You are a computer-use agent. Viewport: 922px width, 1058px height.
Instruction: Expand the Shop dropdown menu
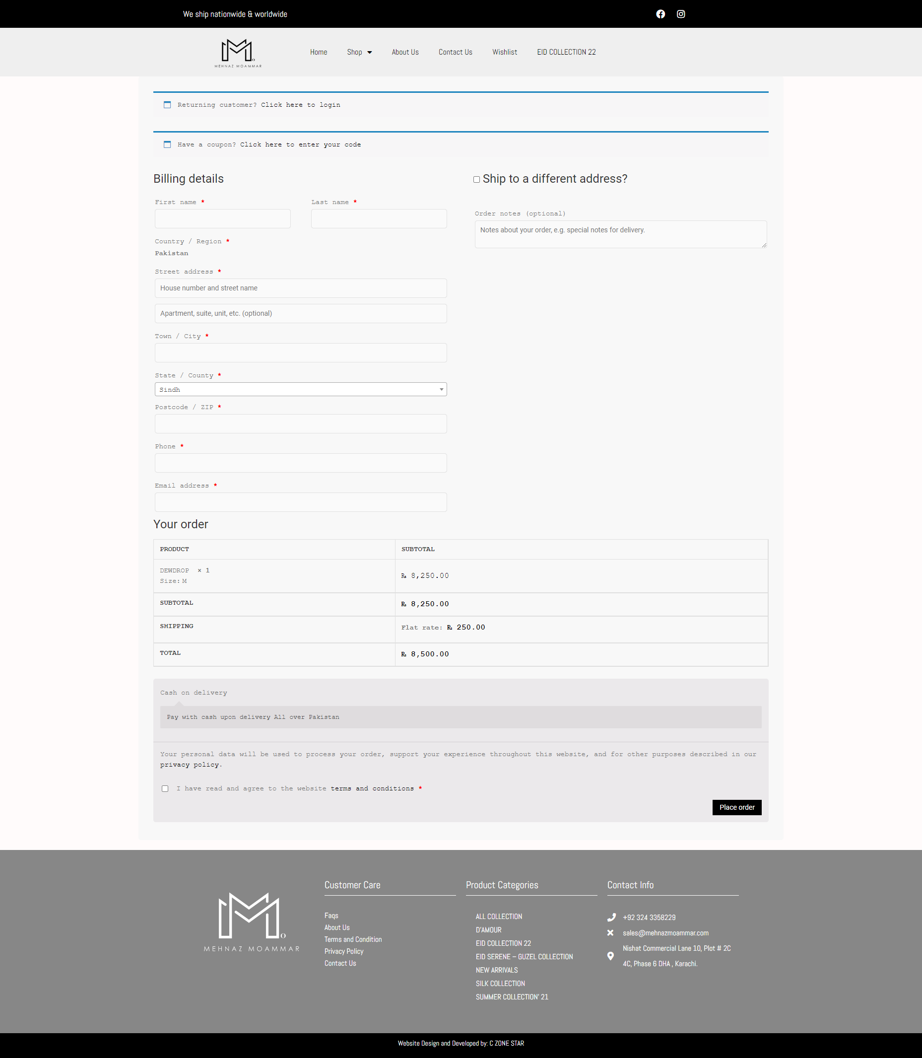(359, 52)
